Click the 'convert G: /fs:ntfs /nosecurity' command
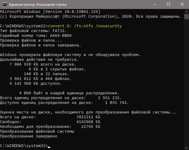 click(x=85, y=26)
